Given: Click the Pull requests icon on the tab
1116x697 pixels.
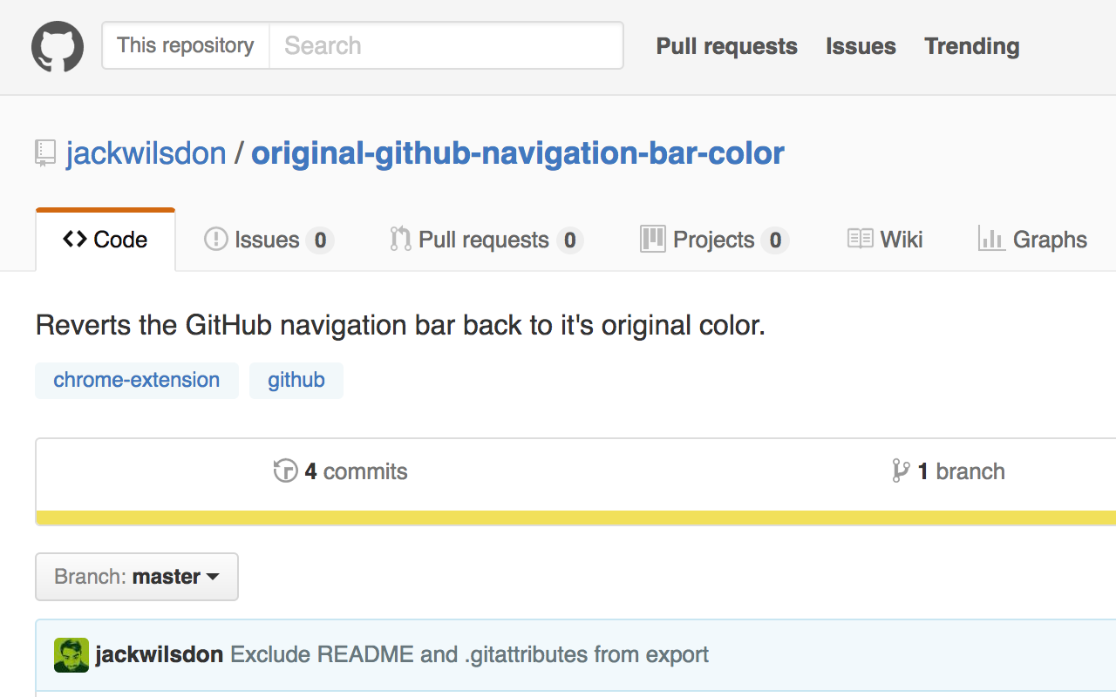Looking at the screenshot, I should point(399,239).
